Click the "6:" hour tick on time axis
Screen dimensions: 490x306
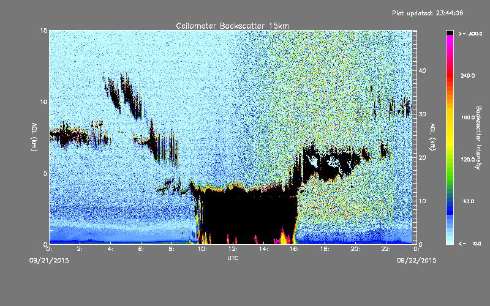pyautogui.click(x=141, y=249)
